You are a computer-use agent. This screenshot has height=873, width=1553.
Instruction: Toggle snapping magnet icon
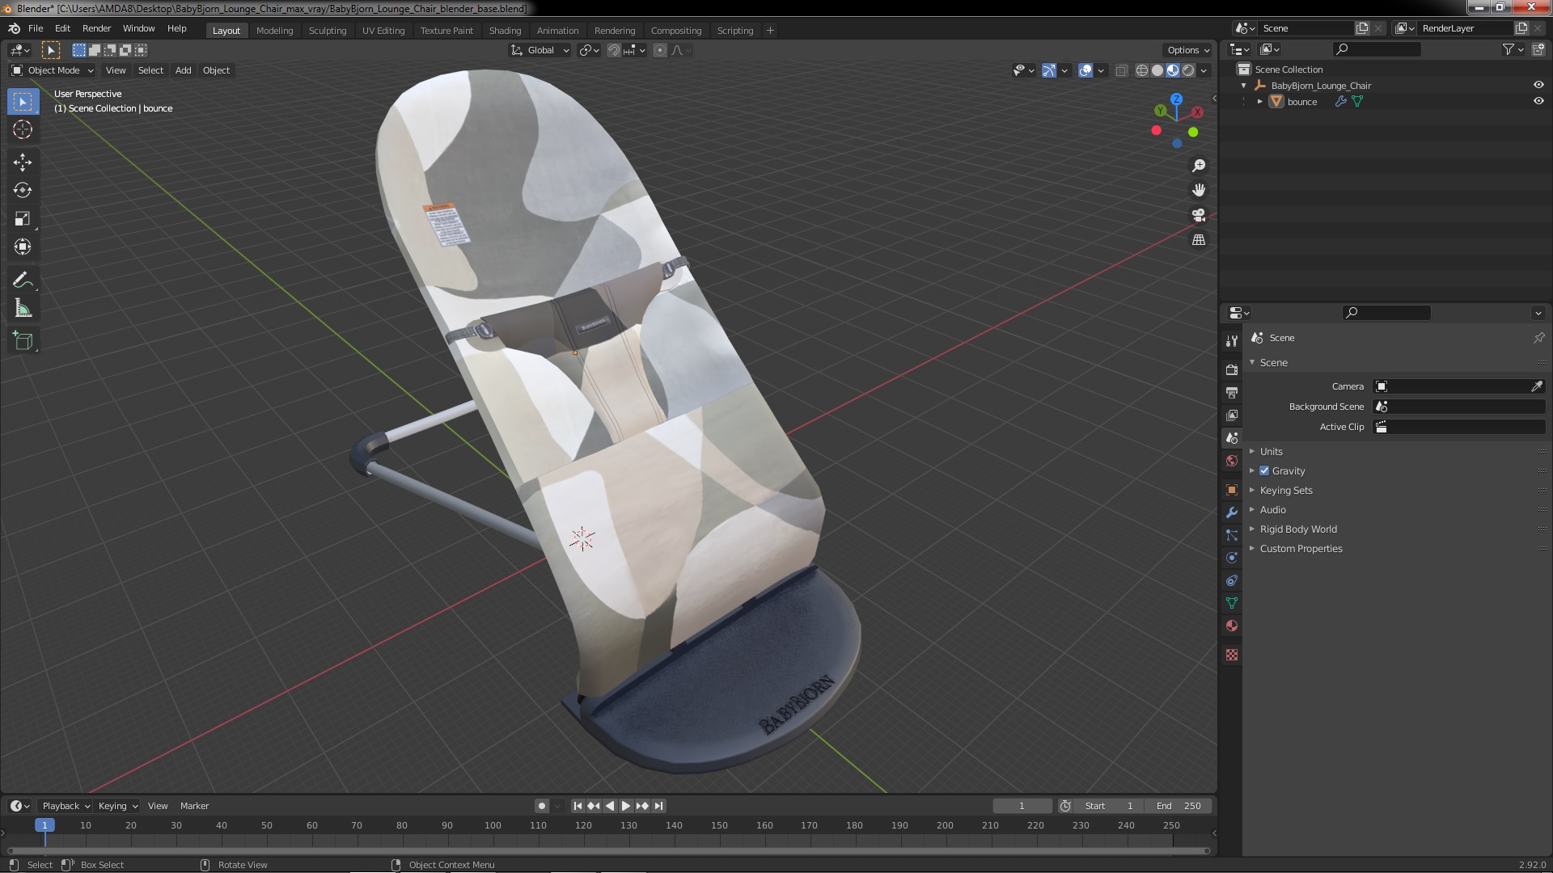point(614,50)
